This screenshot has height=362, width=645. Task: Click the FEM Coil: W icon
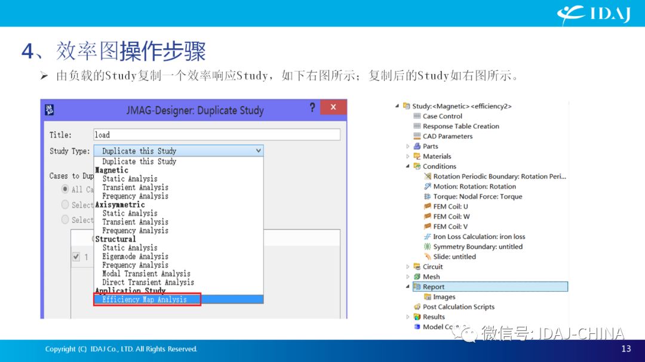coord(428,216)
